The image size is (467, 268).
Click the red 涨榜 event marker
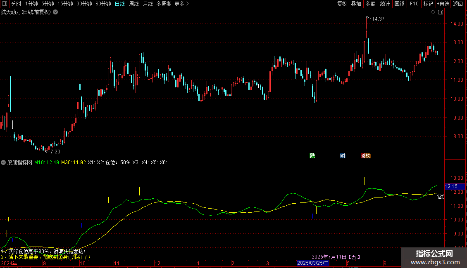pyautogui.click(x=366, y=155)
